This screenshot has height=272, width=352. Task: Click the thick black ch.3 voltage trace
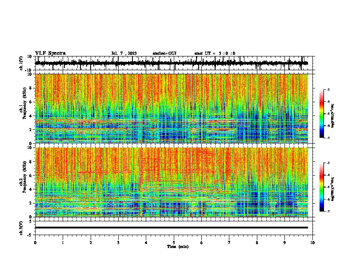[172, 228]
